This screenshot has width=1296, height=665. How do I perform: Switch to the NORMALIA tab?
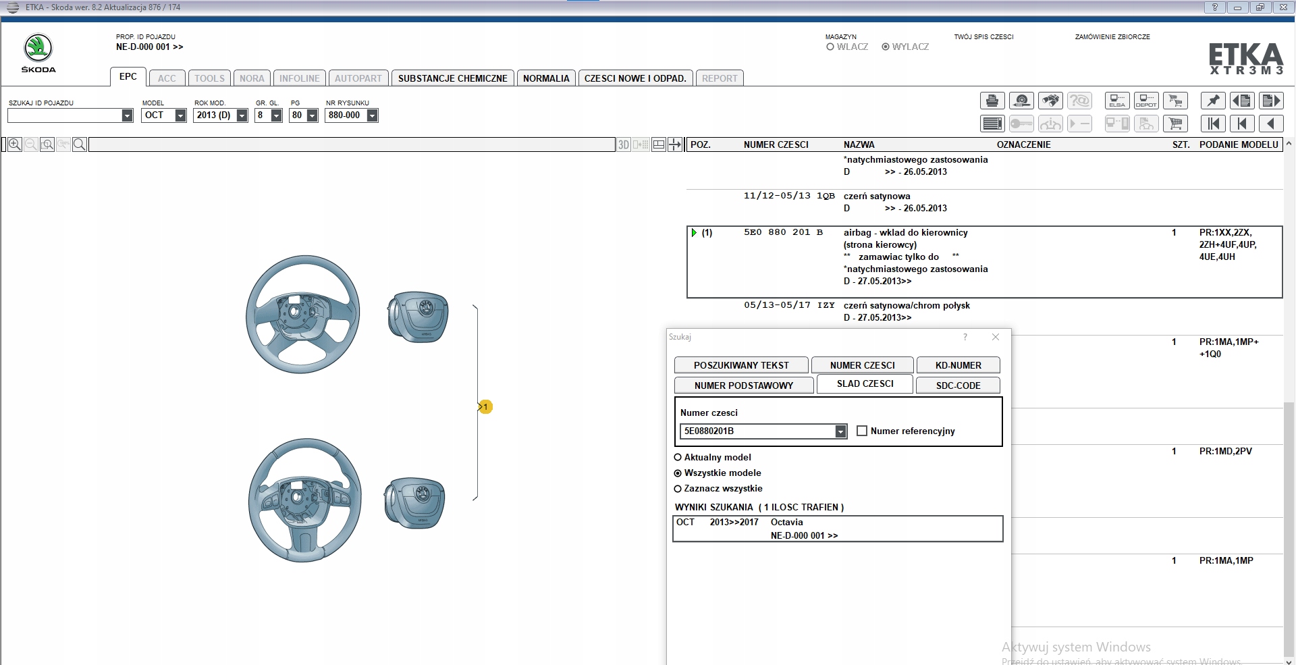[x=546, y=78]
